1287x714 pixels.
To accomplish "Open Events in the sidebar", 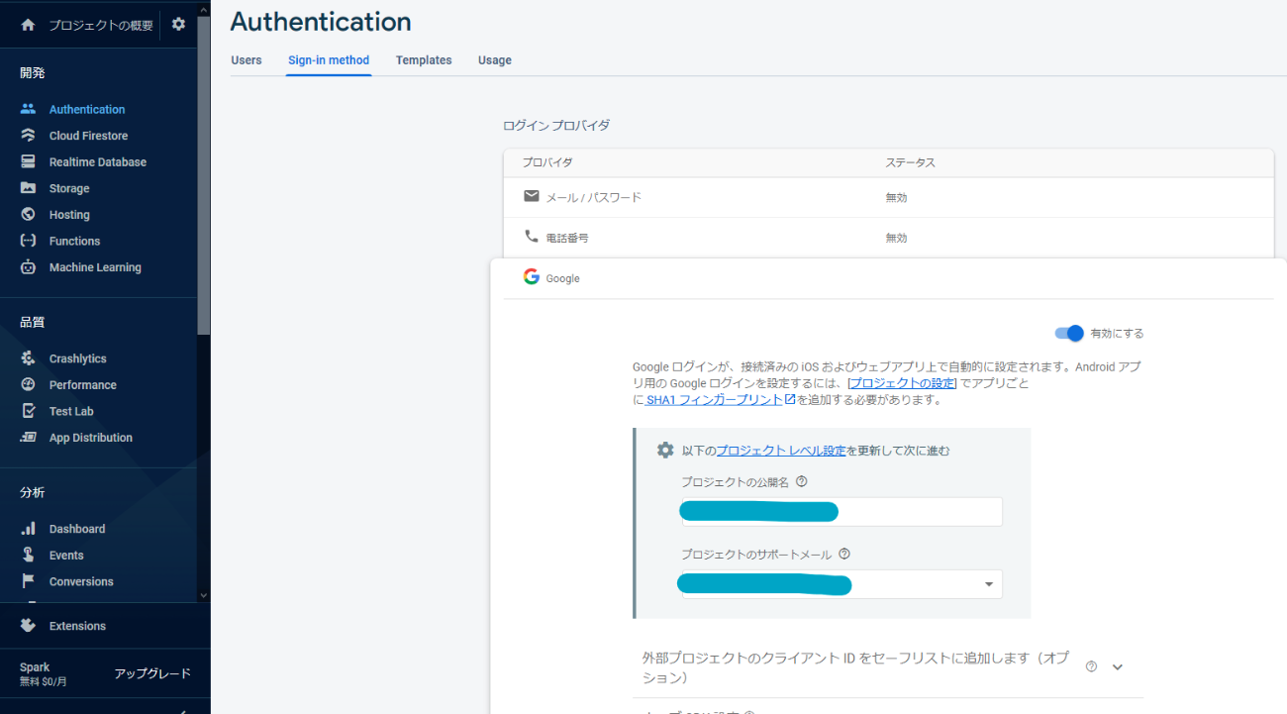I will [66, 555].
